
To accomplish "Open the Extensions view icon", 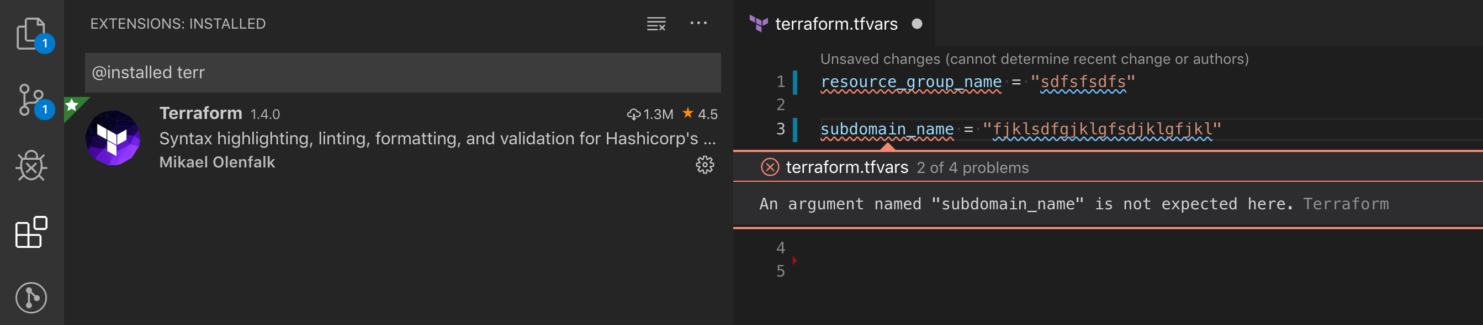I will tap(31, 232).
